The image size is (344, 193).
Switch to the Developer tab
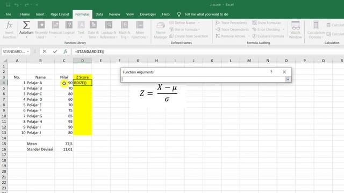pos(148,14)
